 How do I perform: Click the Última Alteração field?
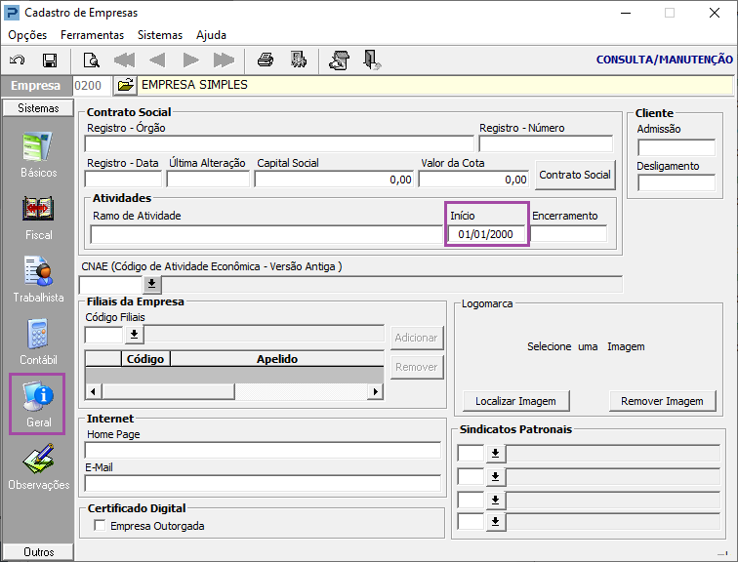(x=208, y=180)
